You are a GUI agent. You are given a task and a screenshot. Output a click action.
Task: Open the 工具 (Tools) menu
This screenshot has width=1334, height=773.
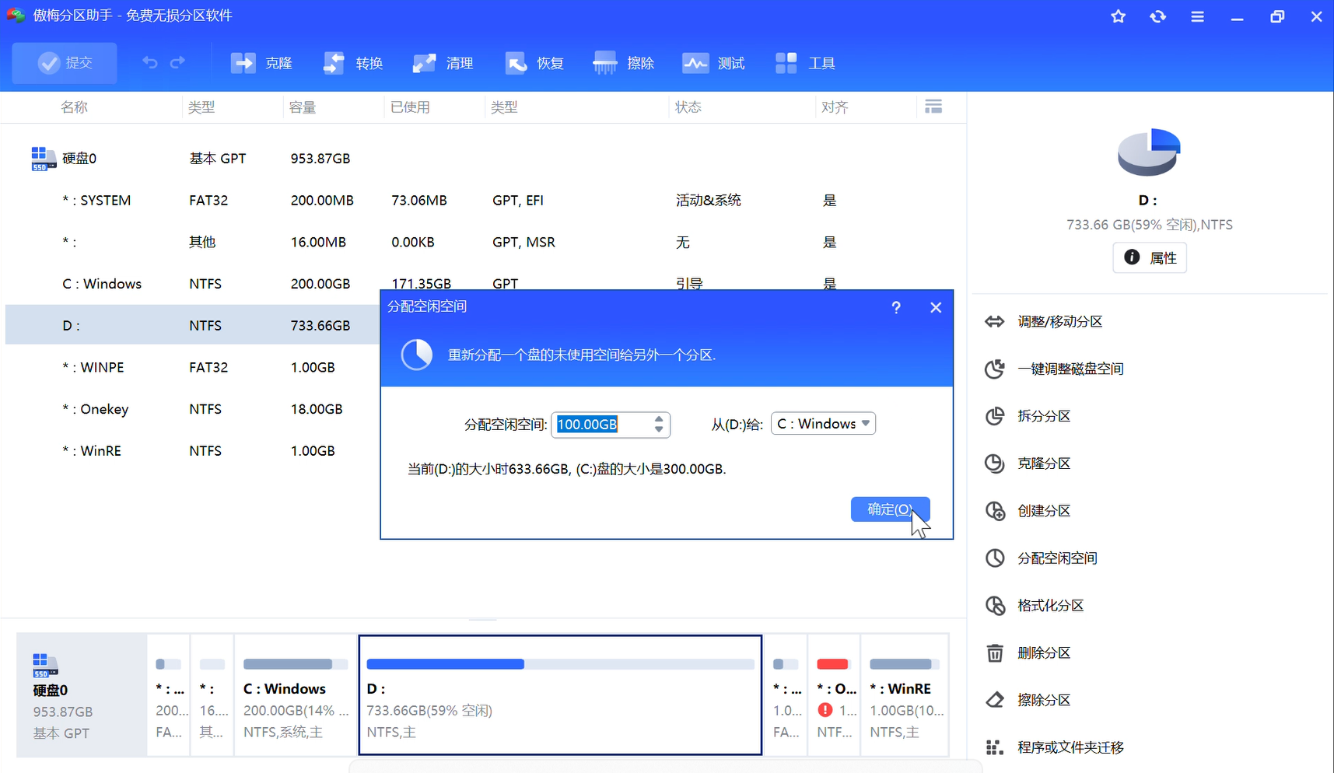[806, 63]
